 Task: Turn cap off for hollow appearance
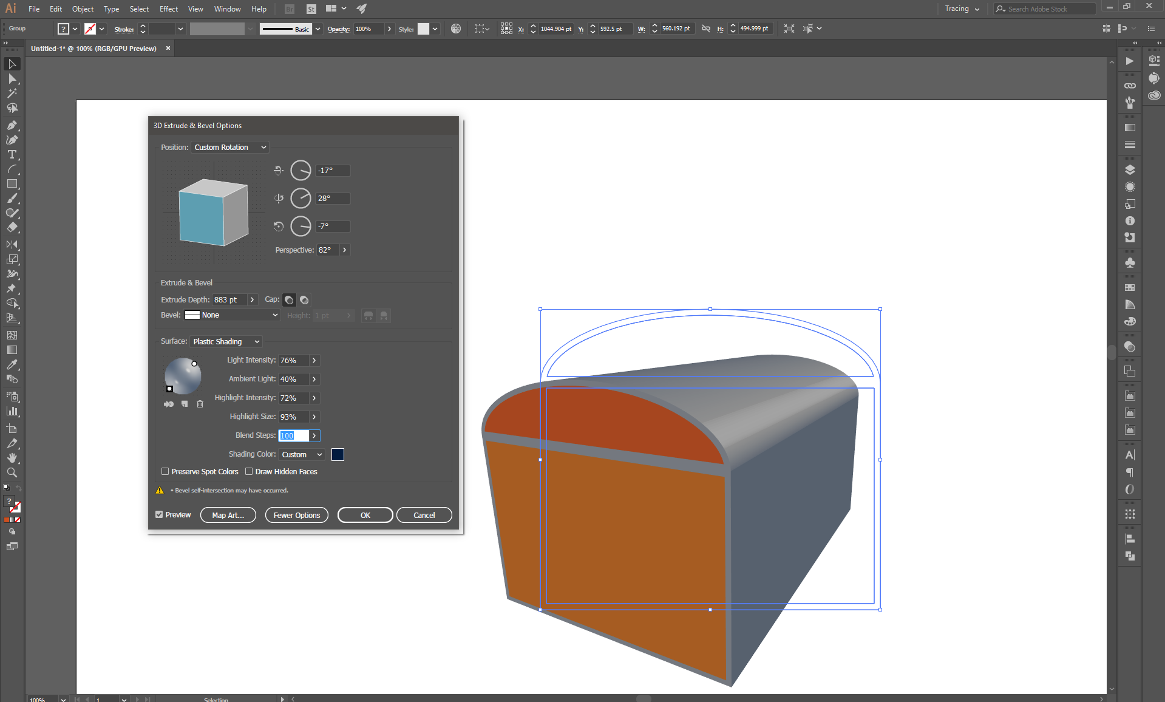pyautogui.click(x=304, y=300)
